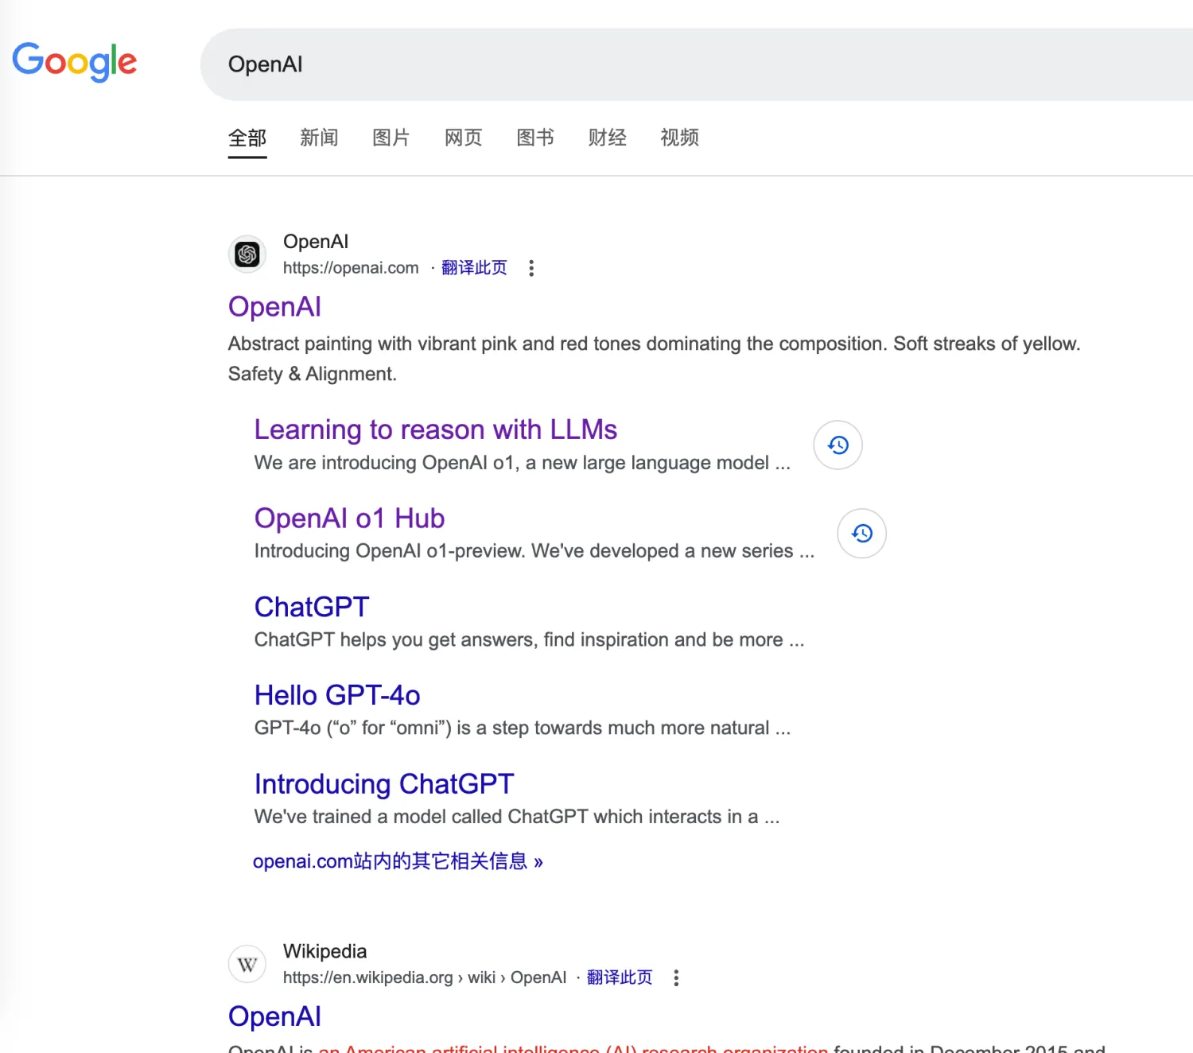
Task: Open the Hello GPT-4o link
Action: click(337, 695)
